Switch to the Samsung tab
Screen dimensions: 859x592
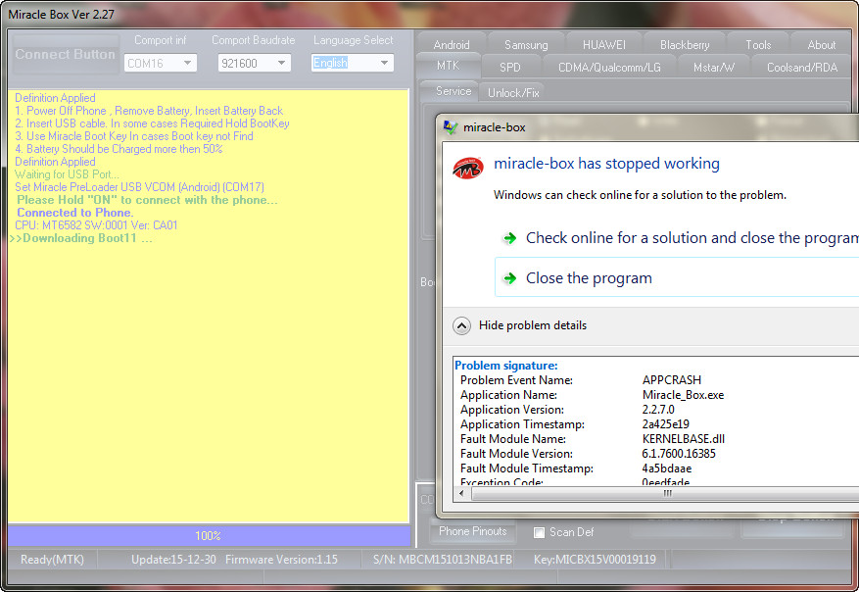[x=526, y=44]
